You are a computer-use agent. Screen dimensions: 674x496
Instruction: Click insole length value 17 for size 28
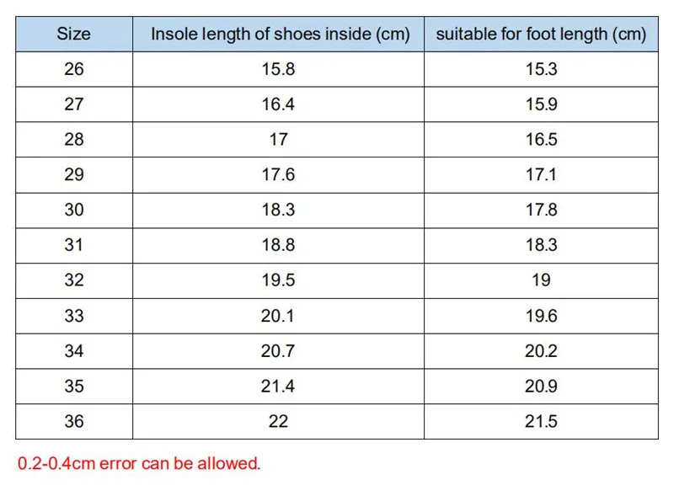tap(278, 140)
